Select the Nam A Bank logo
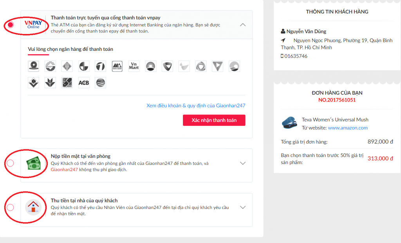401x243 pixels. click(117, 66)
